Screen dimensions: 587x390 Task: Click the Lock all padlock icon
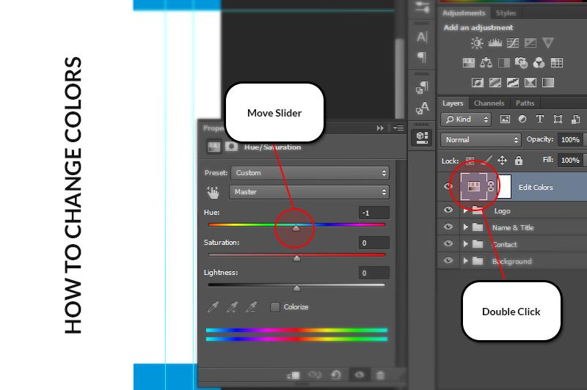[519, 160]
